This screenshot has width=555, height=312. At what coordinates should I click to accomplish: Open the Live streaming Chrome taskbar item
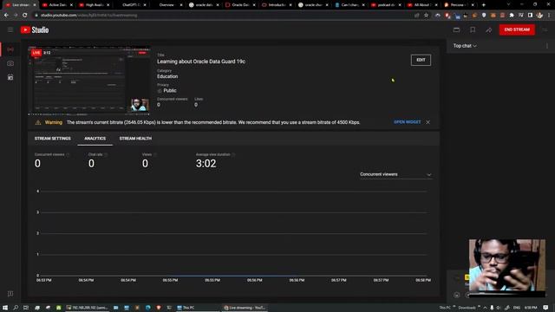245,308
